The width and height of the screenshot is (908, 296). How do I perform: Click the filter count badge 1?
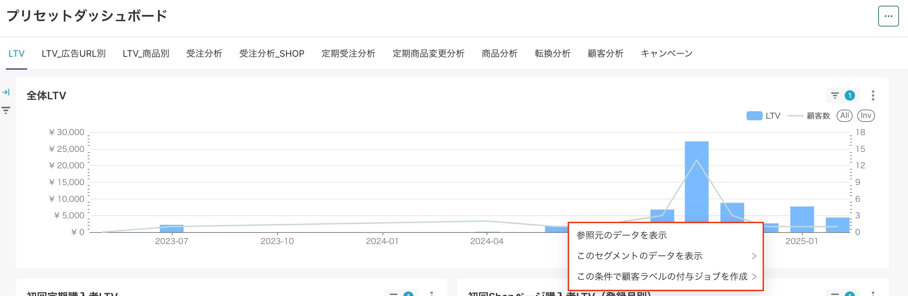(850, 96)
